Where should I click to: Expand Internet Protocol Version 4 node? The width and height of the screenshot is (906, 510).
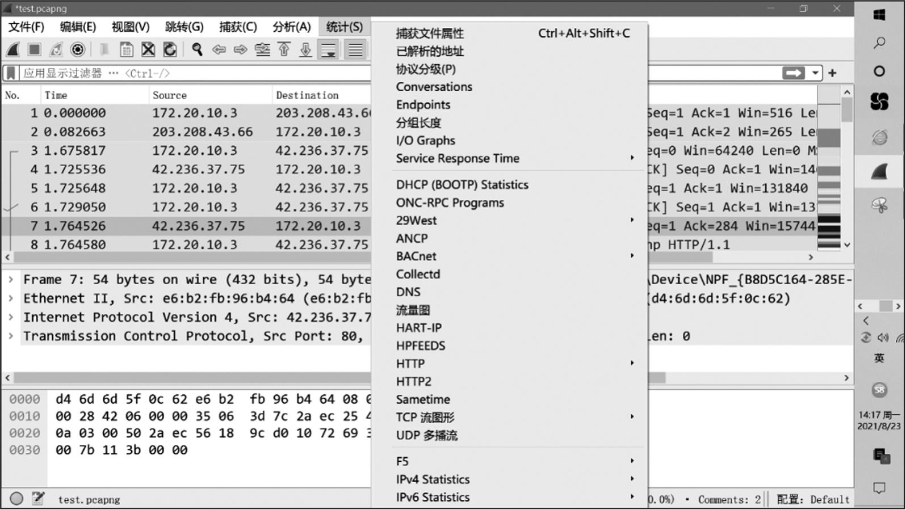point(11,317)
